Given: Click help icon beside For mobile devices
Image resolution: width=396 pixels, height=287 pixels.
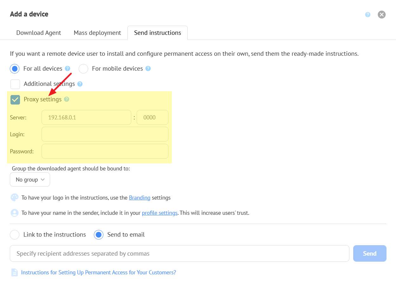Looking at the screenshot, I should [148, 68].
